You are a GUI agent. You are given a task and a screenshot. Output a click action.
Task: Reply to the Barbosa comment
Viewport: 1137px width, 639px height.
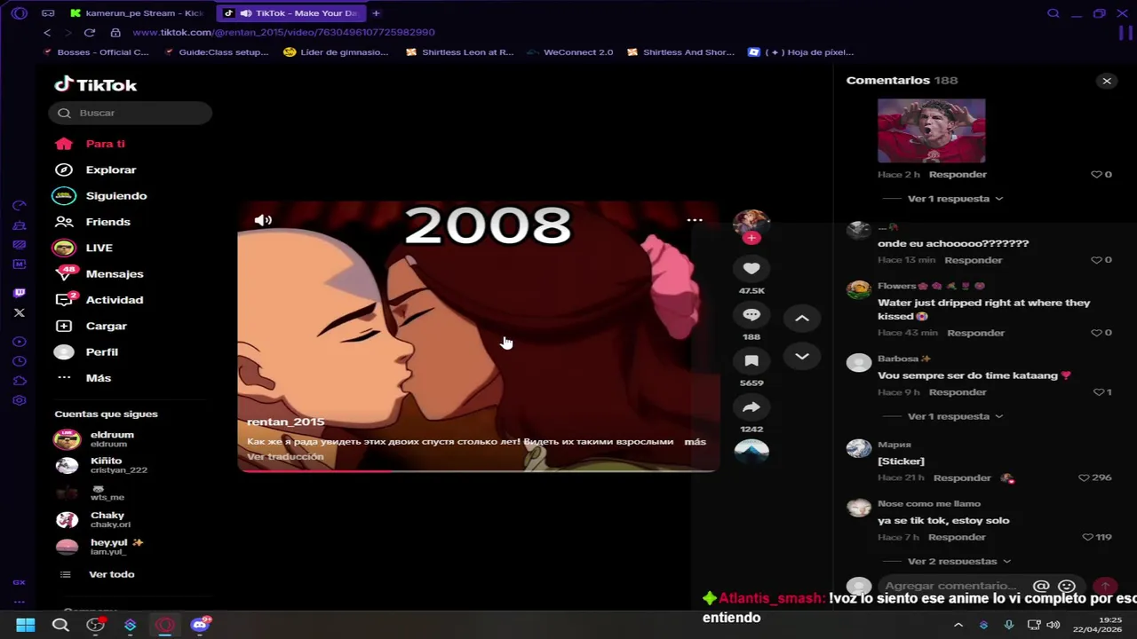[958, 392]
